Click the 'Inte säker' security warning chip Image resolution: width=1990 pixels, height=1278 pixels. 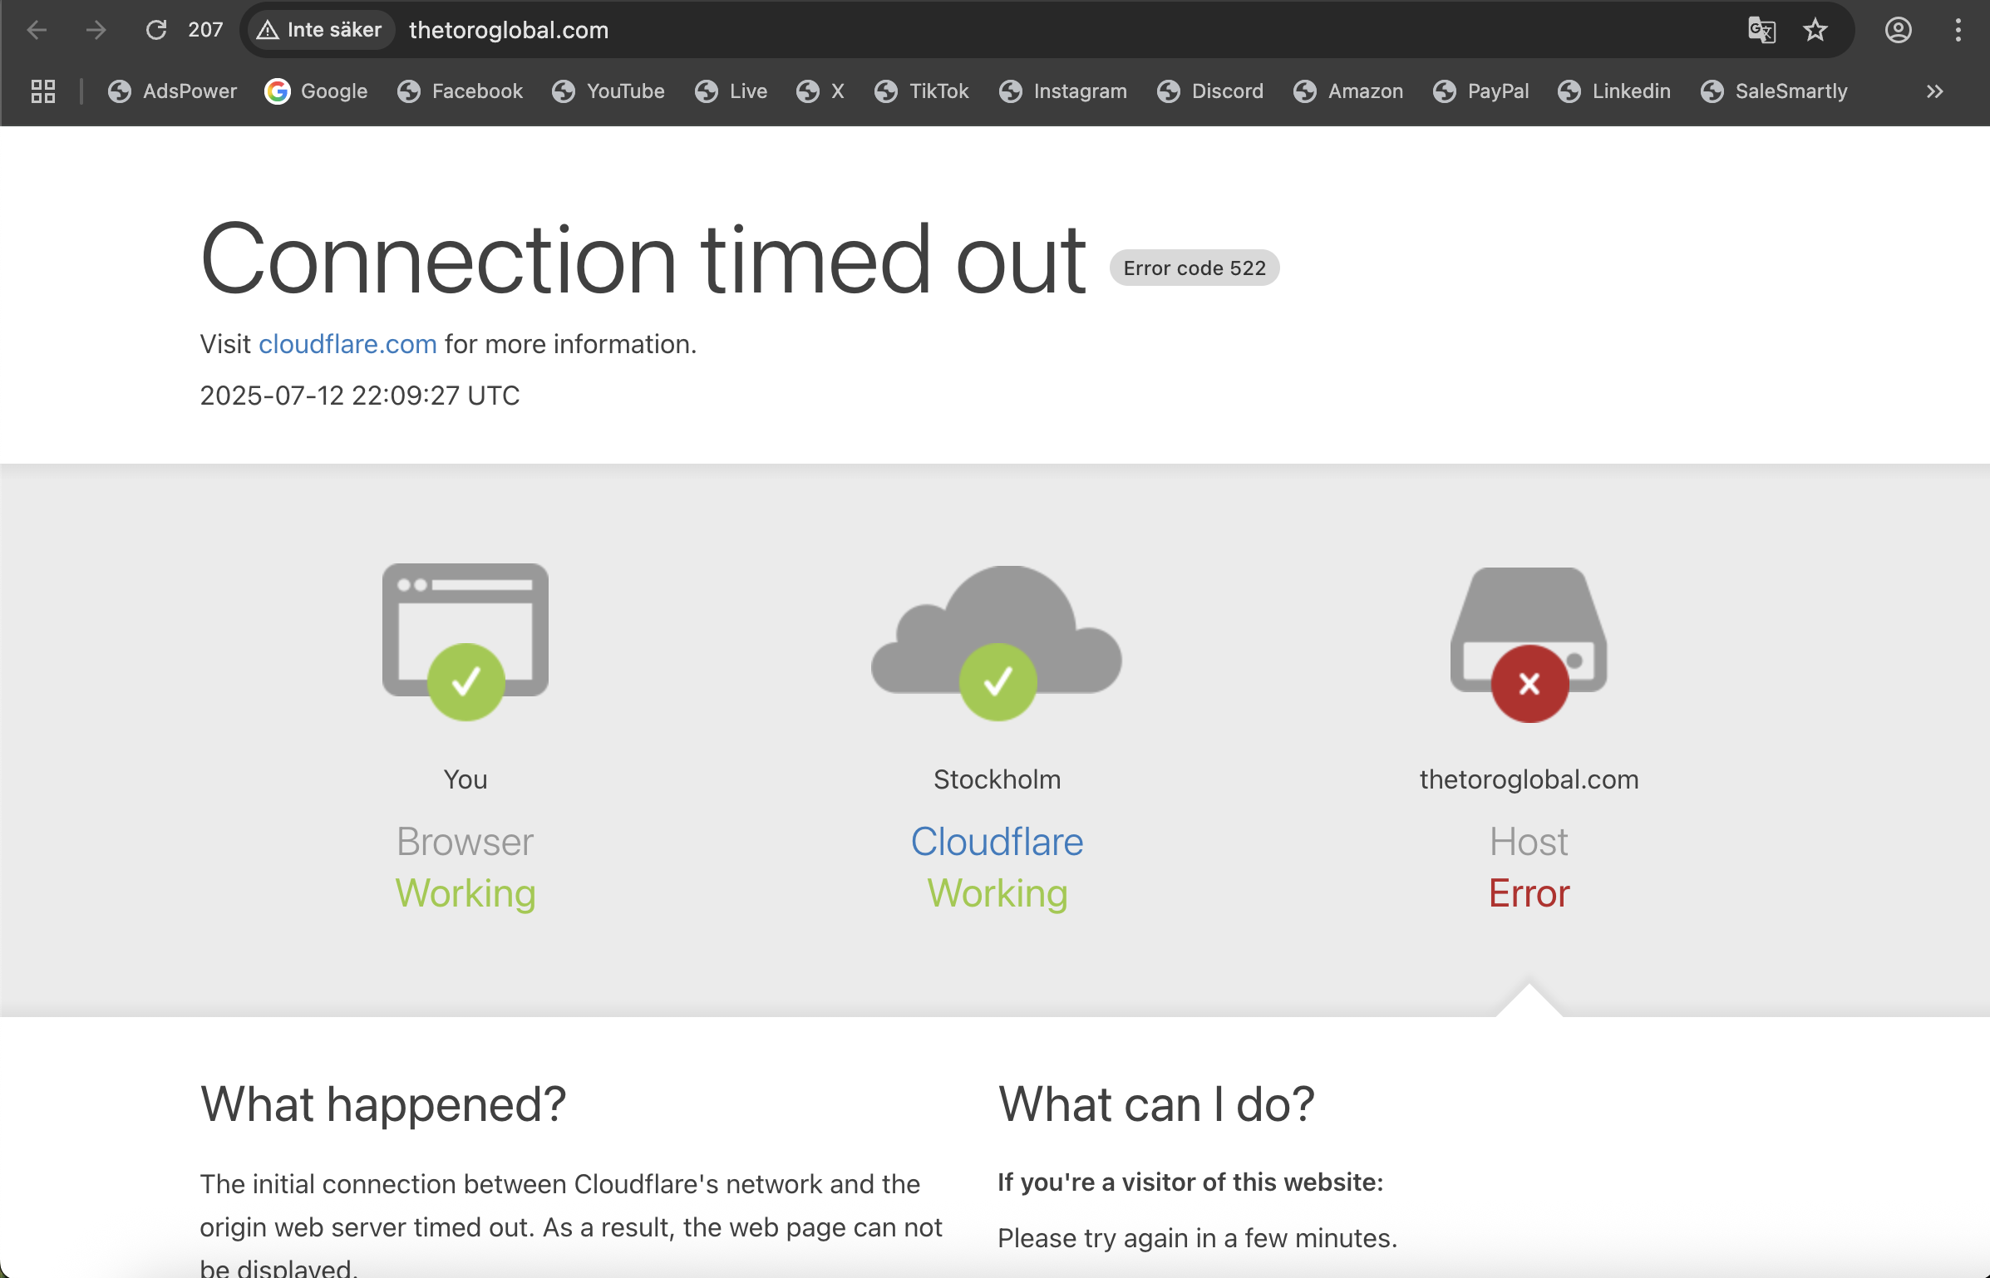[319, 31]
